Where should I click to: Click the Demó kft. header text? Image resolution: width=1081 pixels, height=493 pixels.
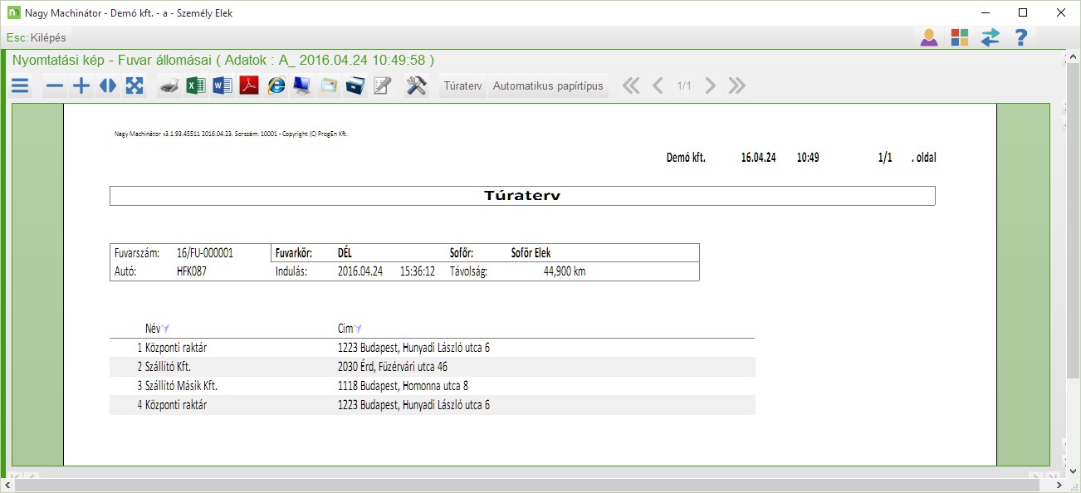(686, 158)
